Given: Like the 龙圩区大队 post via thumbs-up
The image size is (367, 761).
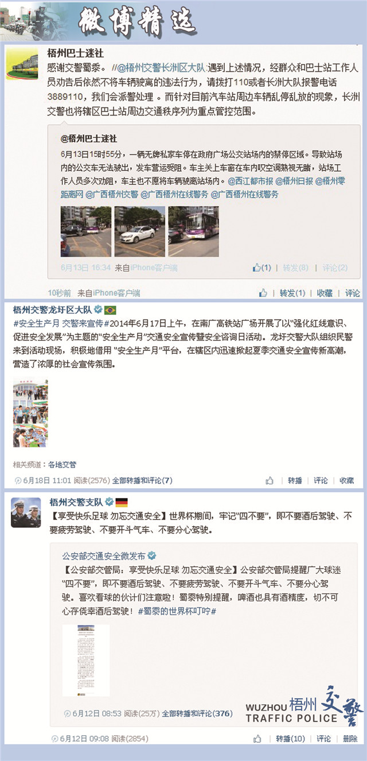Looking at the screenshot, I should point(270,480).
